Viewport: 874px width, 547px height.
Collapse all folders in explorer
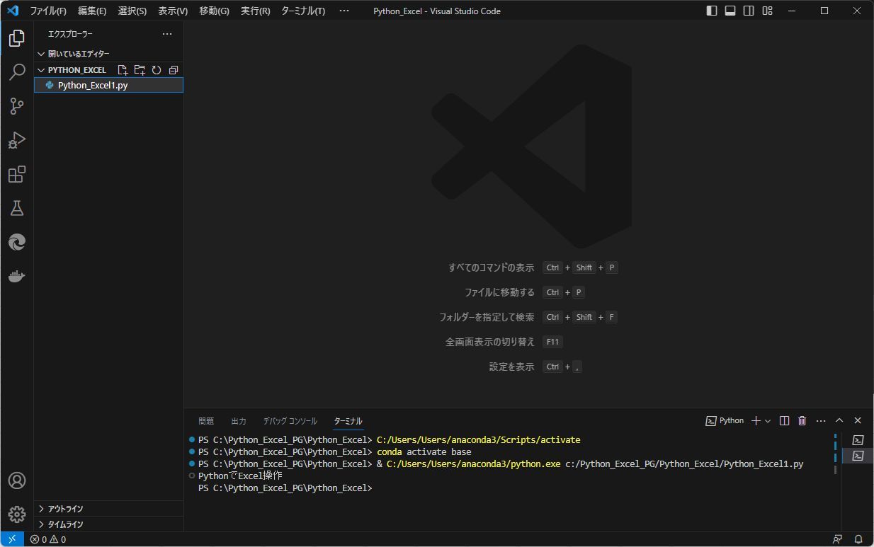point(174,70)
